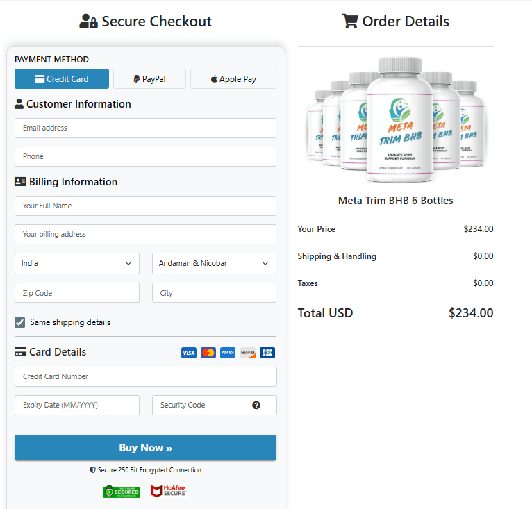Expand the Andaman & Nicobar state dropdown
Viewport: 532px width, 509px height.
point(214,263)
